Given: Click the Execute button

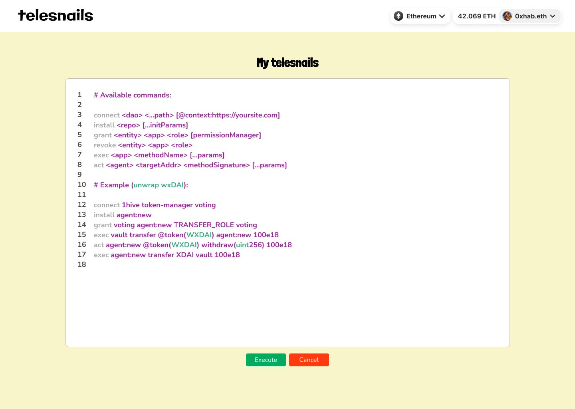Looking at the screenshot, I should pos(266,360).
